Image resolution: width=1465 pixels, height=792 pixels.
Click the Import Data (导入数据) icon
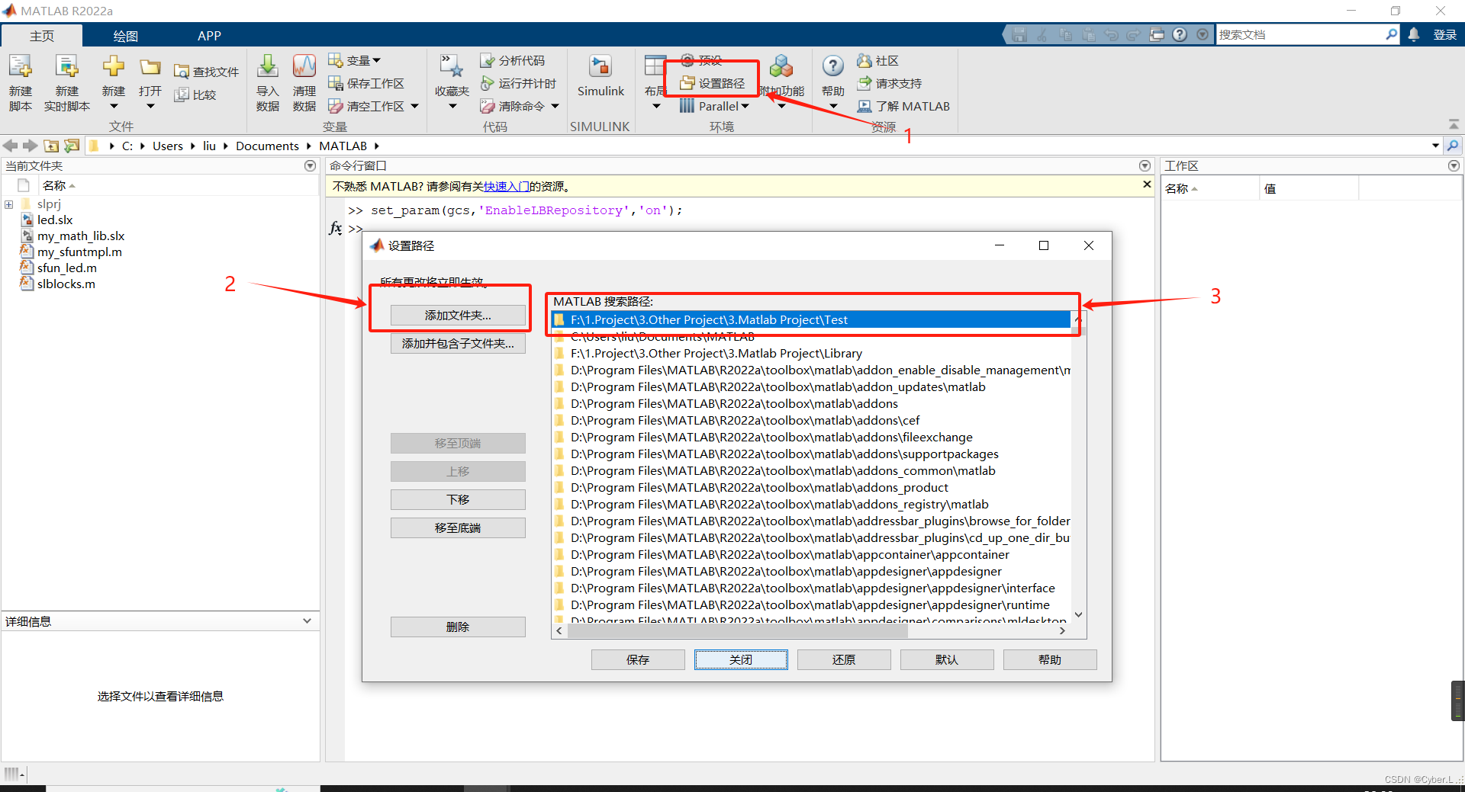[x=267, y=67]
